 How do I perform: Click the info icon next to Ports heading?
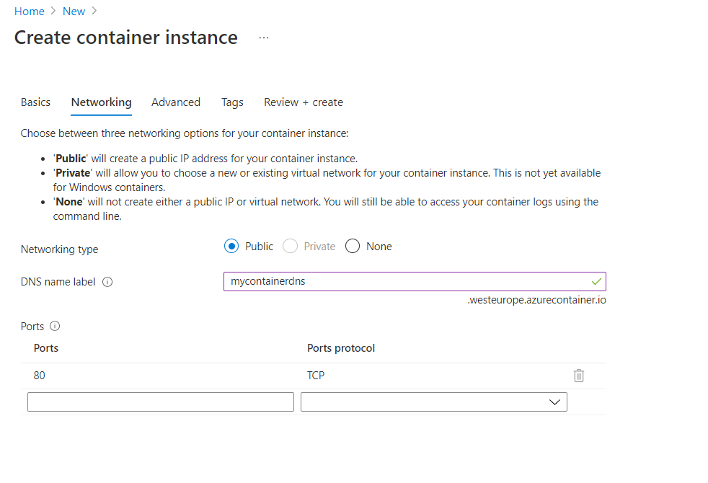point(55,326)
